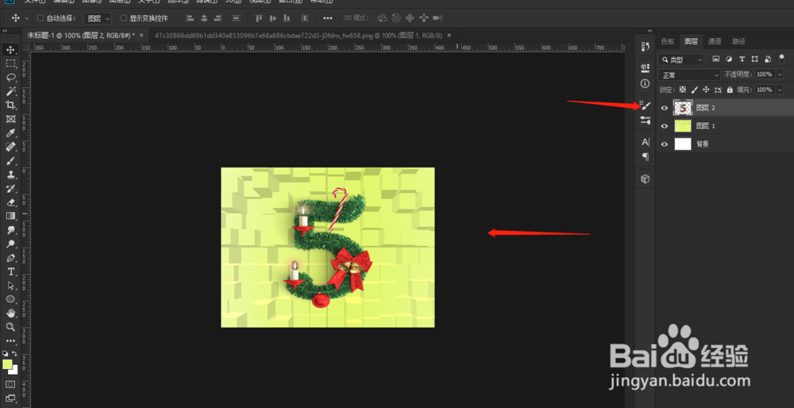Screen dimensions: 794x408
Task: Click the foreground color swatch
Action: point(7,364)
